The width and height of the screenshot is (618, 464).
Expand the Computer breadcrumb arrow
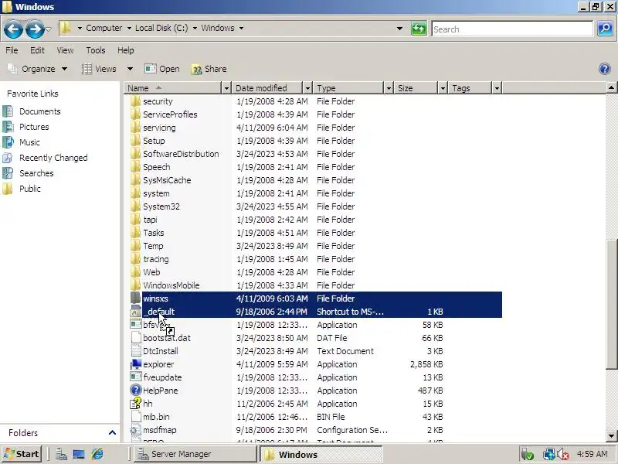click(129, 28)
